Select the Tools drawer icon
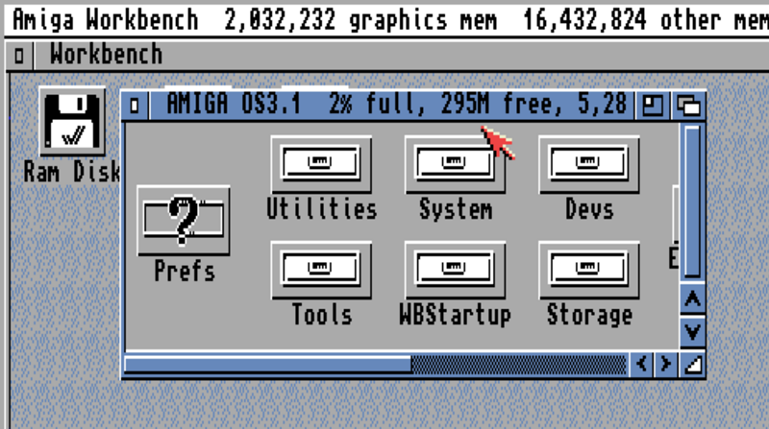Image resolution: width=769 pixels, height=429 pixels. (x=321, y=270)
